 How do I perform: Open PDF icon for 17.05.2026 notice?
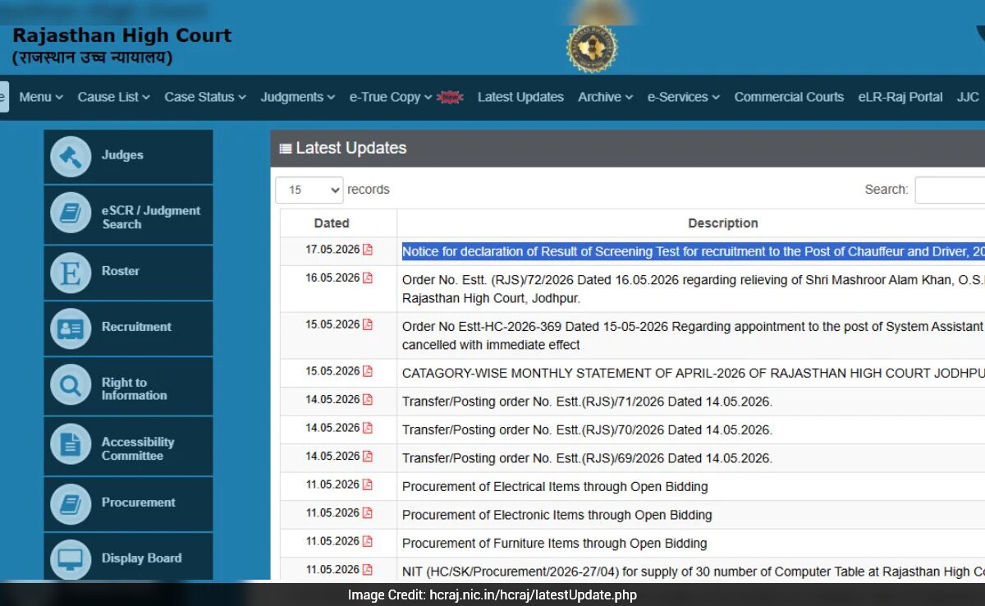pos(368,250)
